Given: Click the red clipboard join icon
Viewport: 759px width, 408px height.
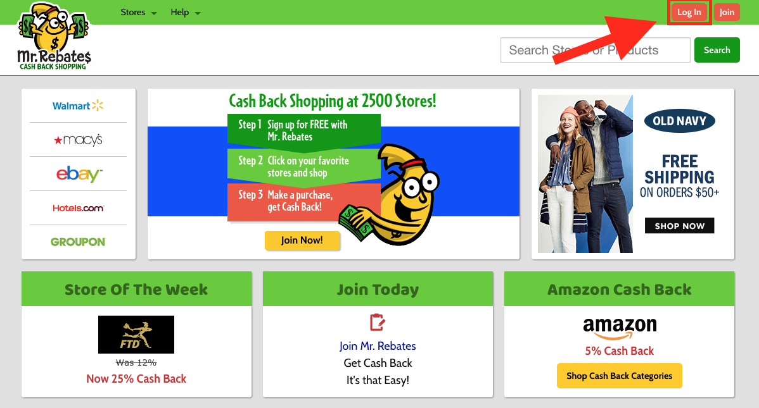Looking at the screenshot, I should coord(378,323).
